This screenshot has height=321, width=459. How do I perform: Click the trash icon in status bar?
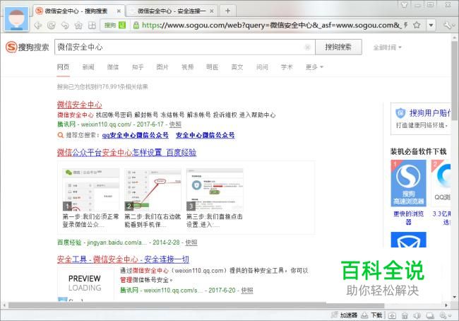[405, 316]
